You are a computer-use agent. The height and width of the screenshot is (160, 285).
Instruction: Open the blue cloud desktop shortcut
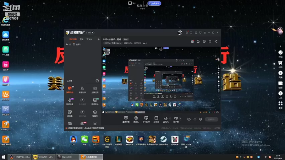point(6,36)
